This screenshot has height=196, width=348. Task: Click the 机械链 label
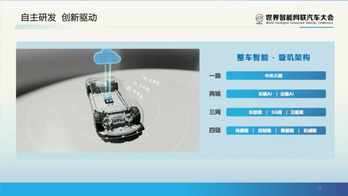[x=310, y=131]
